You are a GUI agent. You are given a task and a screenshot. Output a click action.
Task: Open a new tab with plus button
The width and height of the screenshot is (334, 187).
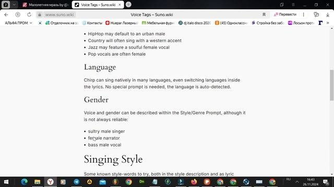[x=128, y=5]
